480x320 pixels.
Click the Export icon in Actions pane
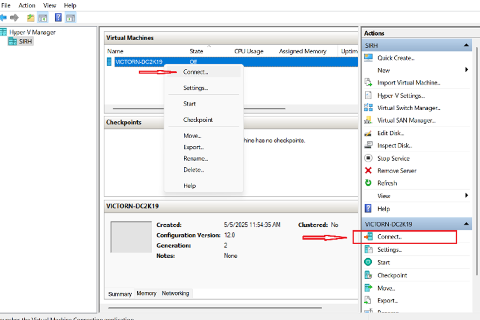(368, 300)
